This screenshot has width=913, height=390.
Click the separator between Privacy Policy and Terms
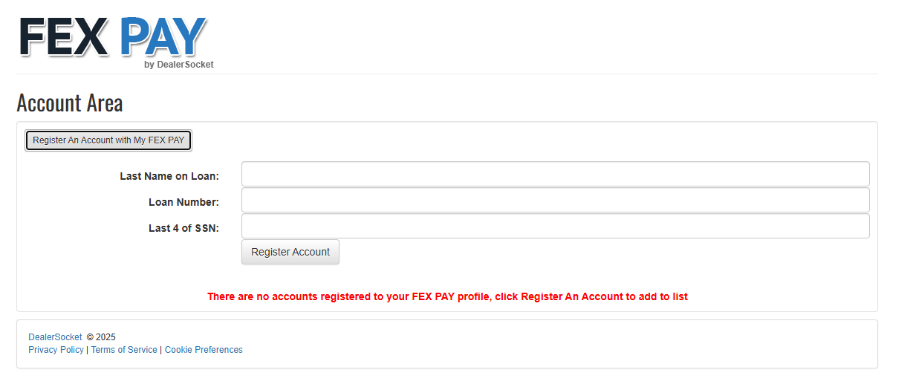(88, 350)
